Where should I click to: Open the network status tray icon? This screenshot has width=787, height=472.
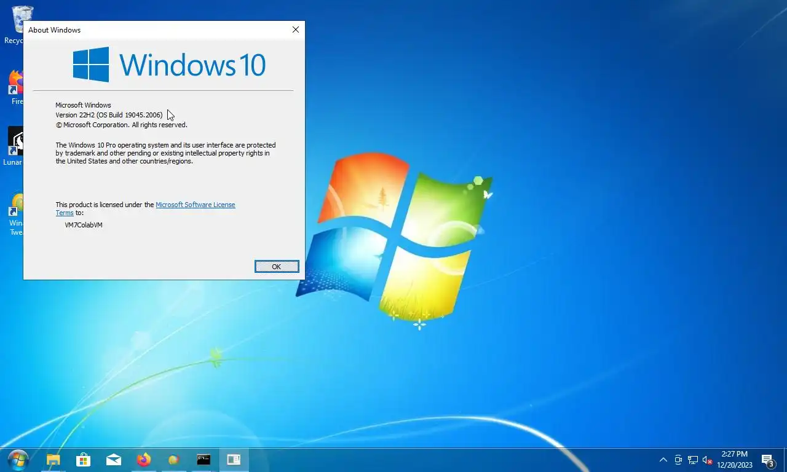tap(693, 460)
